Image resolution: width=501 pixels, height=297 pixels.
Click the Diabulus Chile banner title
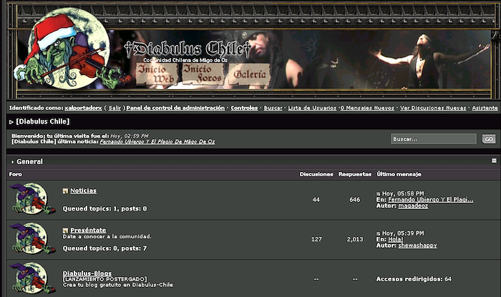coord(188,49)
